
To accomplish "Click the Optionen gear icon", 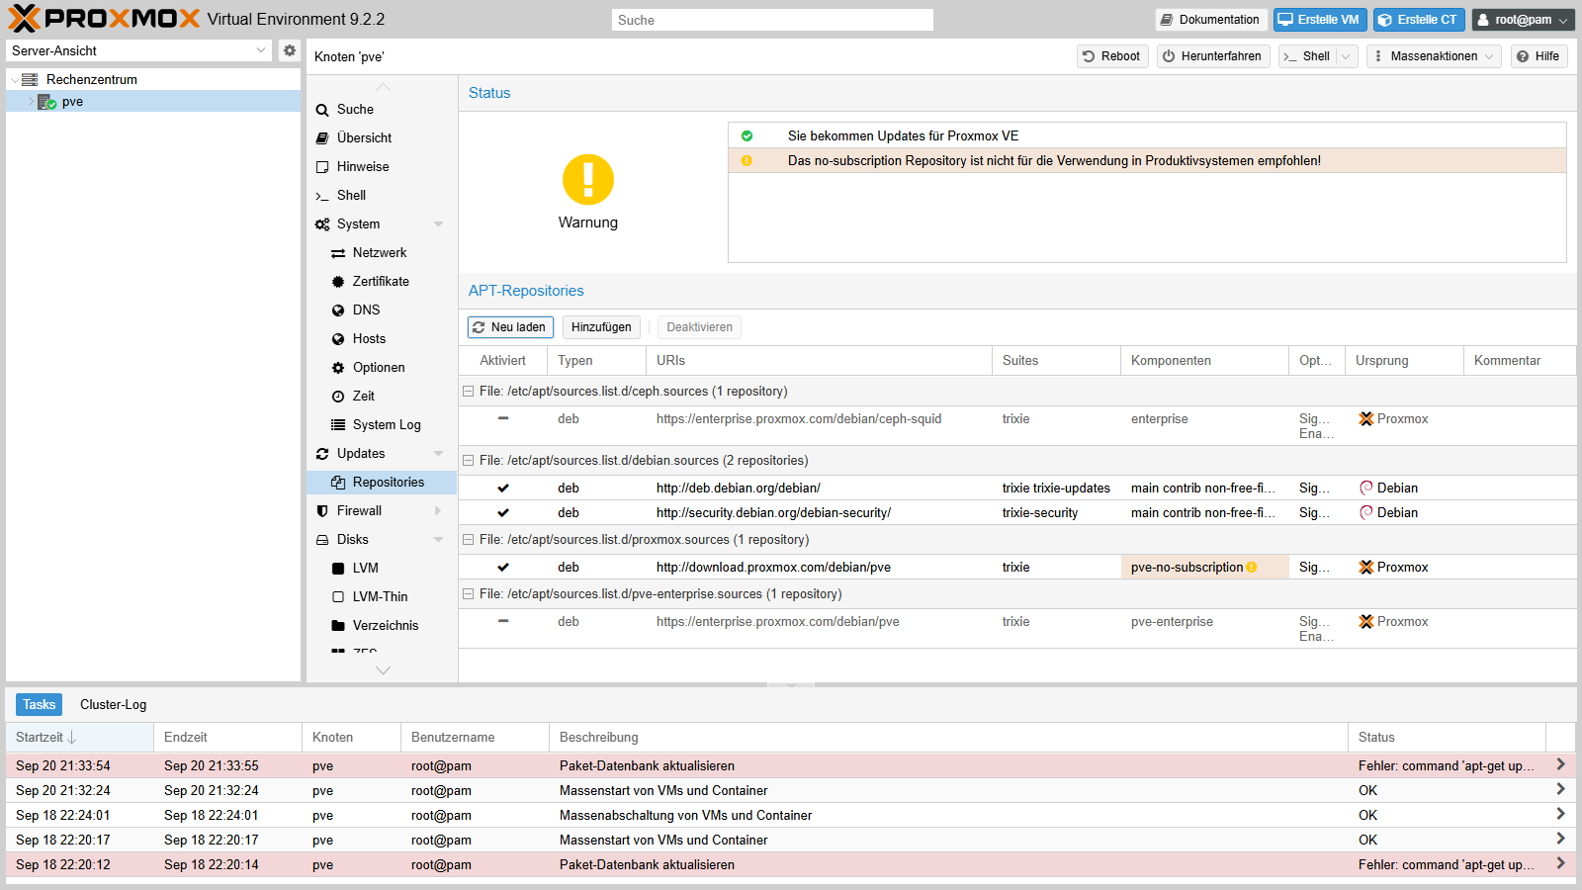I will coord(338,368).
